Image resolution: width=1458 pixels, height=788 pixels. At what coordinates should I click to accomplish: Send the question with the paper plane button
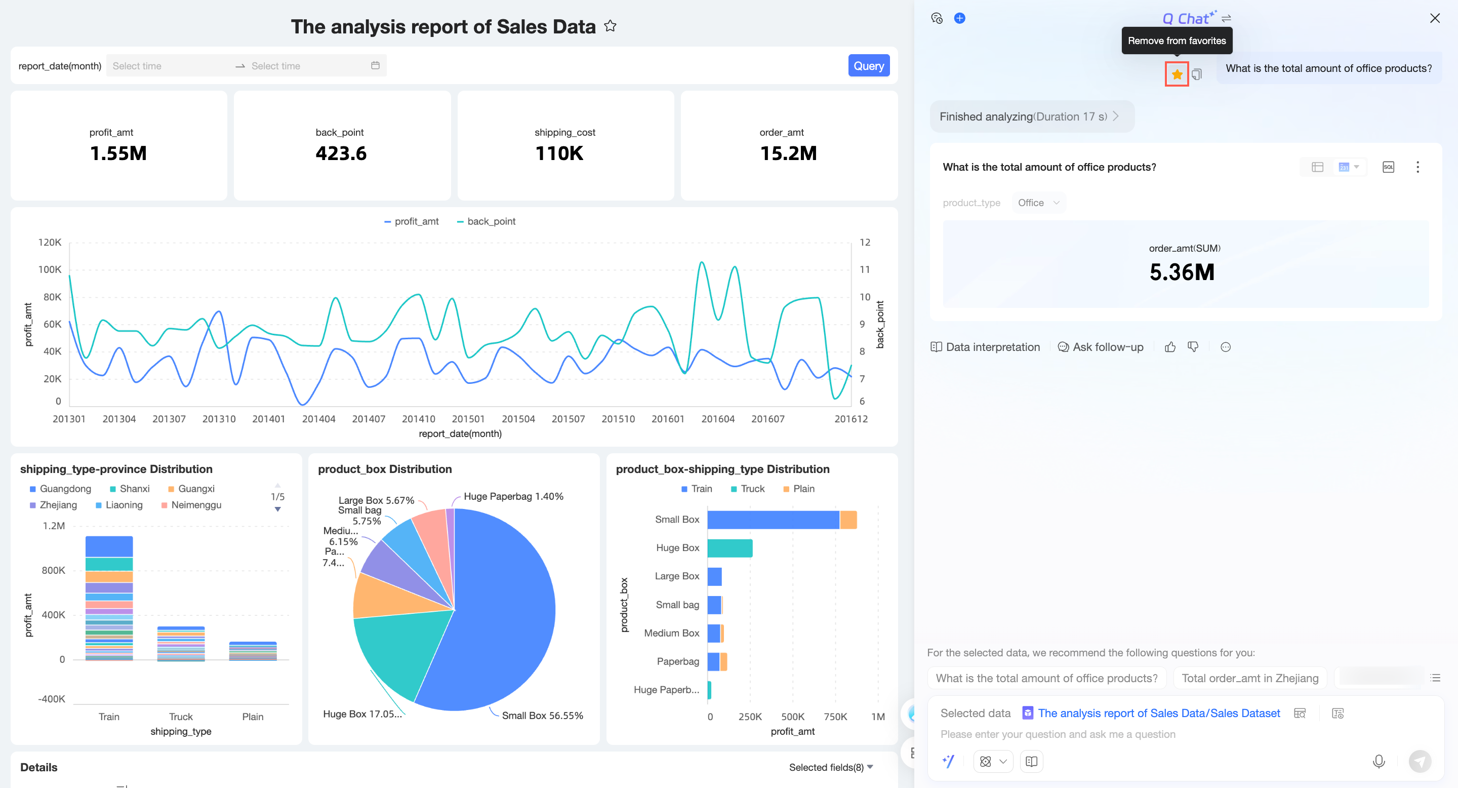(x=1420, y=761)
